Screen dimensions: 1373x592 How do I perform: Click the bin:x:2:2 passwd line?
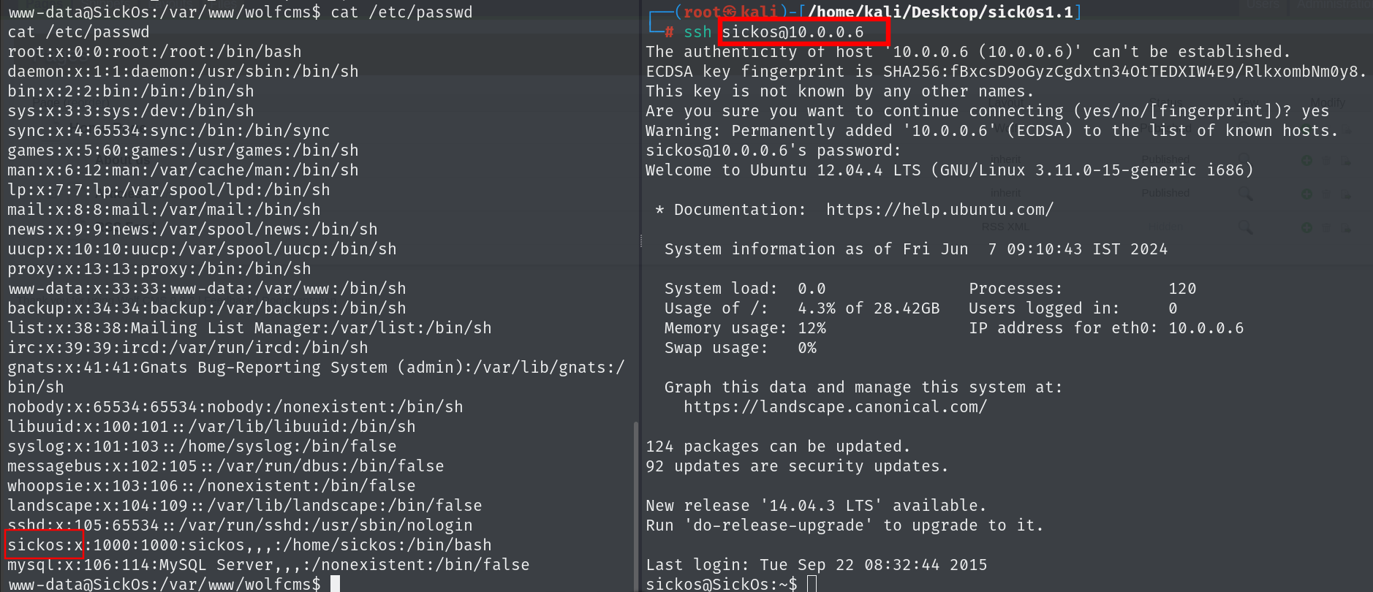pos(131,91)
